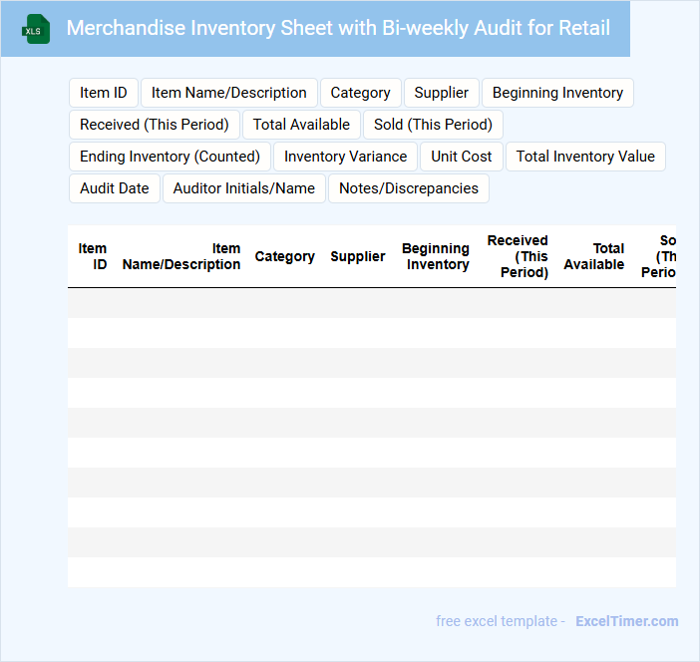
Task: Click the Beginning Inventory table column header
Action: (x=436, y=256)
